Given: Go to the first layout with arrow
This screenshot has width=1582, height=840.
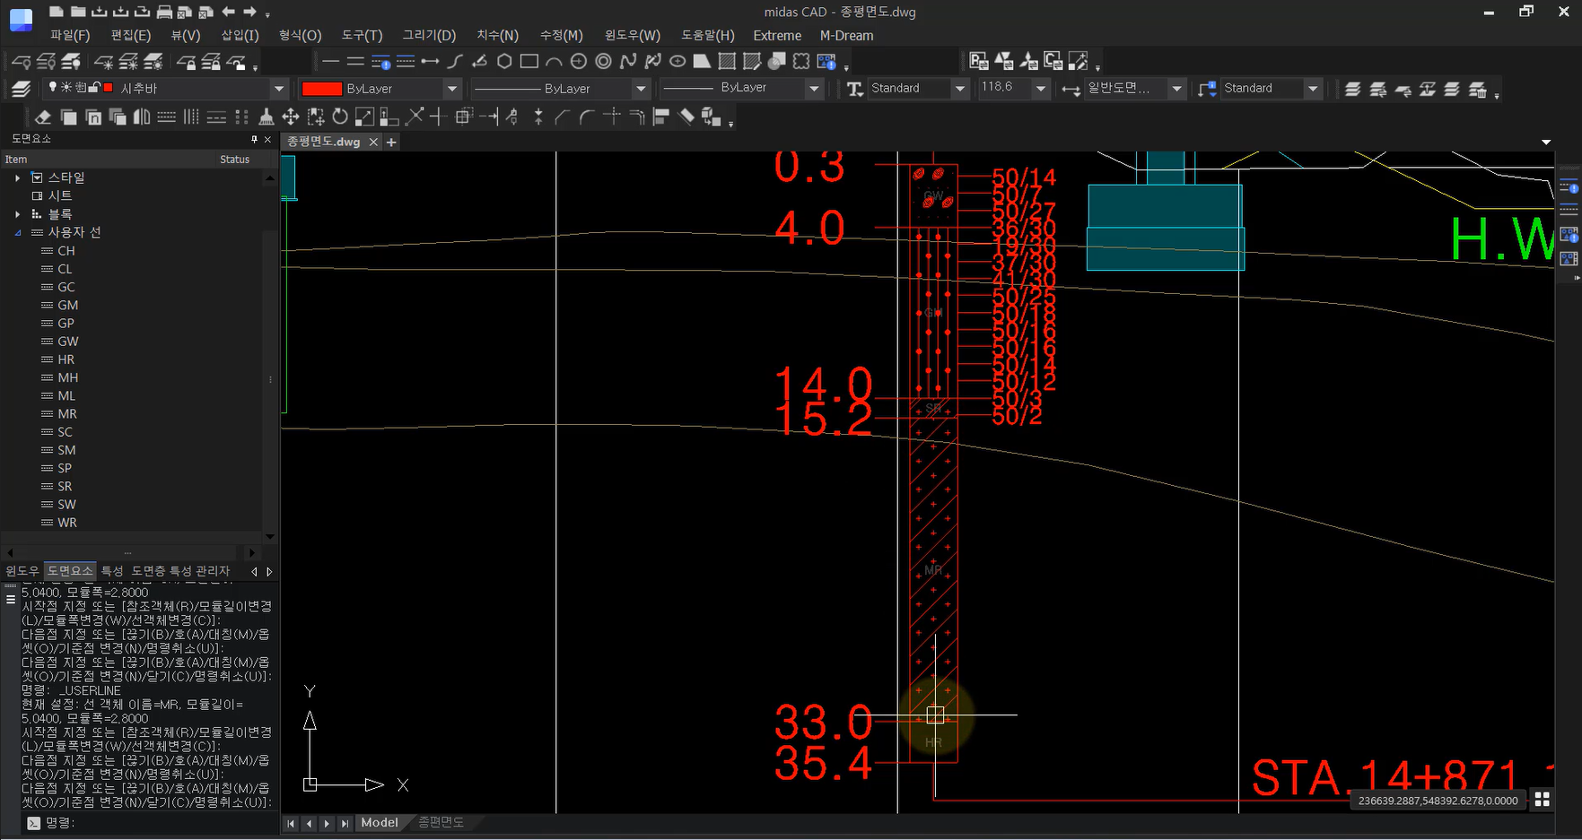Looking at the screenshot, I should (x=291, y=823).
